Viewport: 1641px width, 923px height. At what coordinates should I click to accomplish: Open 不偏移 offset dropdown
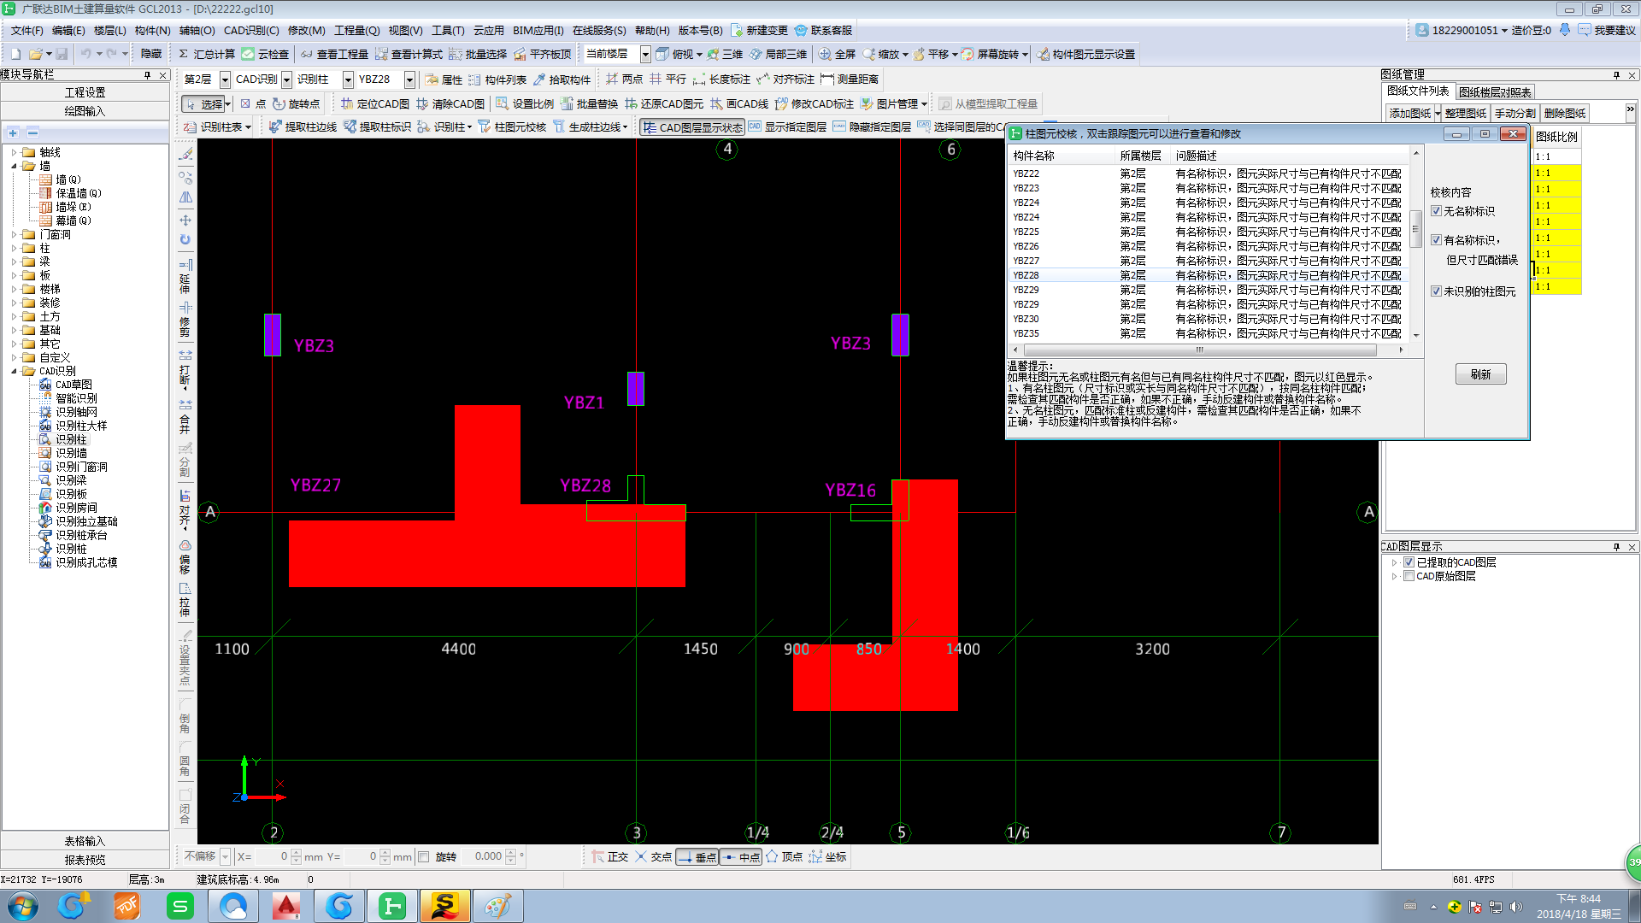click(225, 856)
